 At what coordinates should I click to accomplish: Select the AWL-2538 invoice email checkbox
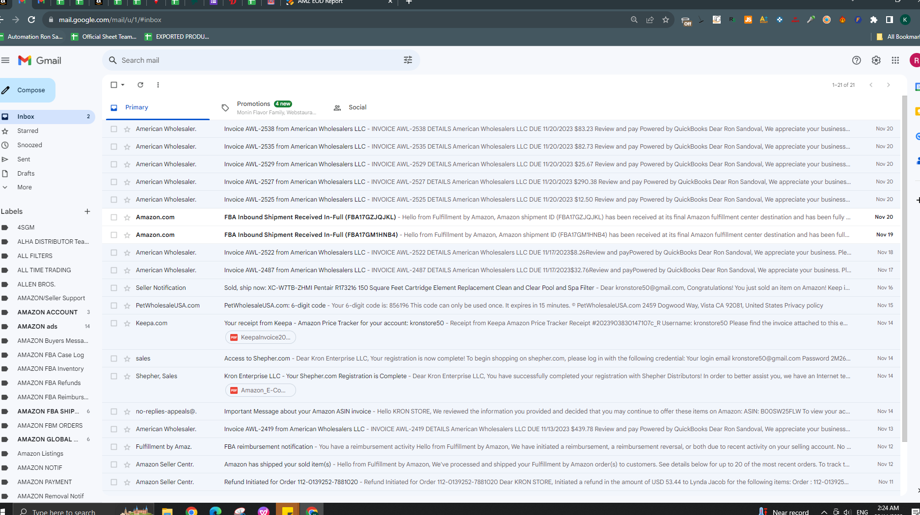point(114,129)
